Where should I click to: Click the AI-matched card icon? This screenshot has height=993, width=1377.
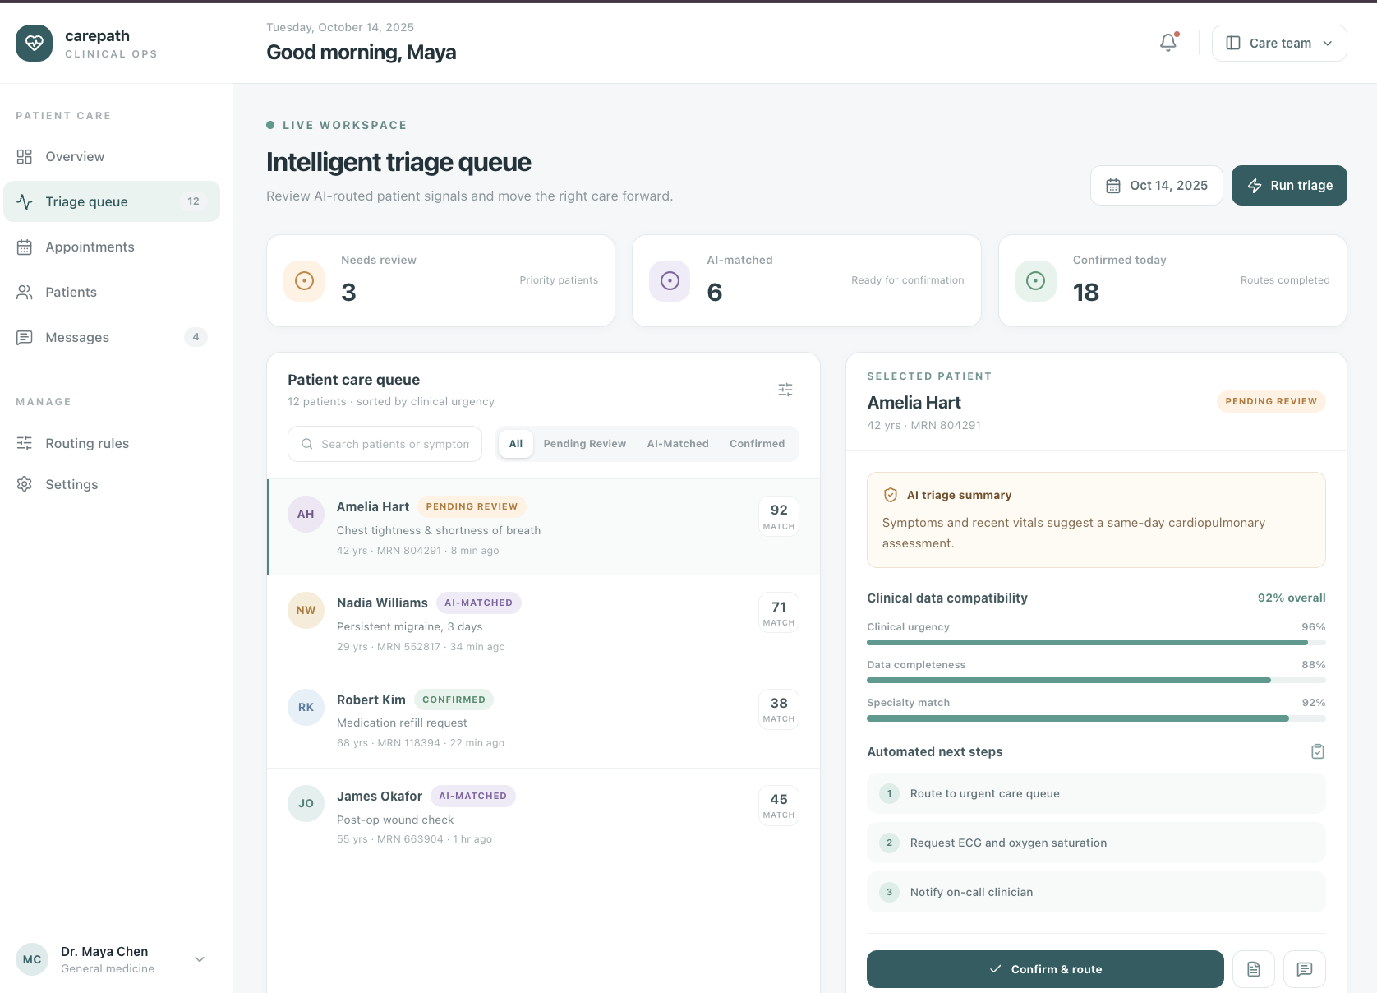(x=670, y=281)
